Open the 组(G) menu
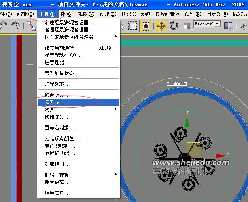Image resolution: width=248 pixels, height=202 pixels. pos(67,14)
